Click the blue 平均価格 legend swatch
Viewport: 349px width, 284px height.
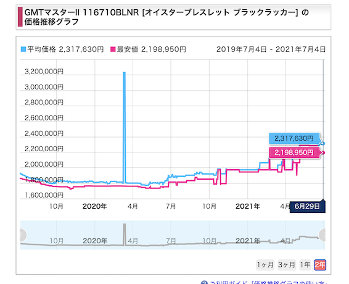(x=23, y=49)
